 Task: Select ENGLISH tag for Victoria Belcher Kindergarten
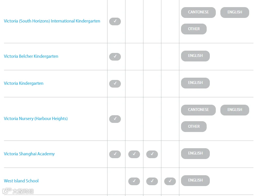point(196,56)
